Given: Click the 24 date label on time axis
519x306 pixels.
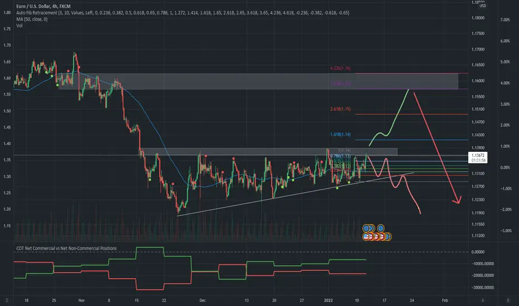Looking at the screenshot, I should [412, 300].
